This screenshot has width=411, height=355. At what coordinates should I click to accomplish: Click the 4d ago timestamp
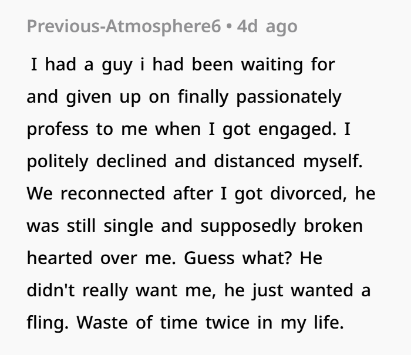tap(267, 26)
